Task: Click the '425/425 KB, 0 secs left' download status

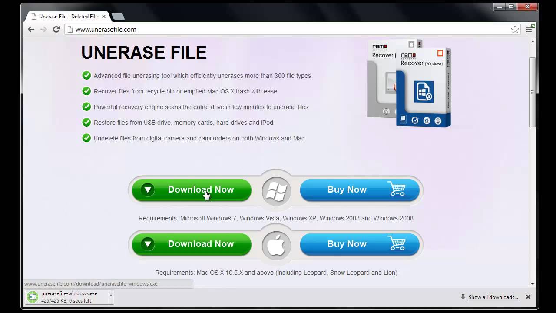Action: click(66, 301)
